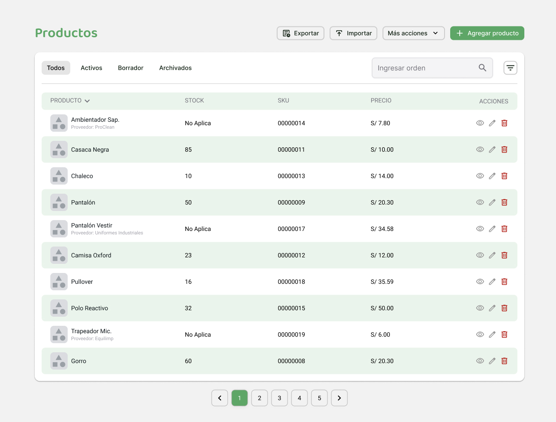Edit the Pullover product entry

click(x=492, y=282)
